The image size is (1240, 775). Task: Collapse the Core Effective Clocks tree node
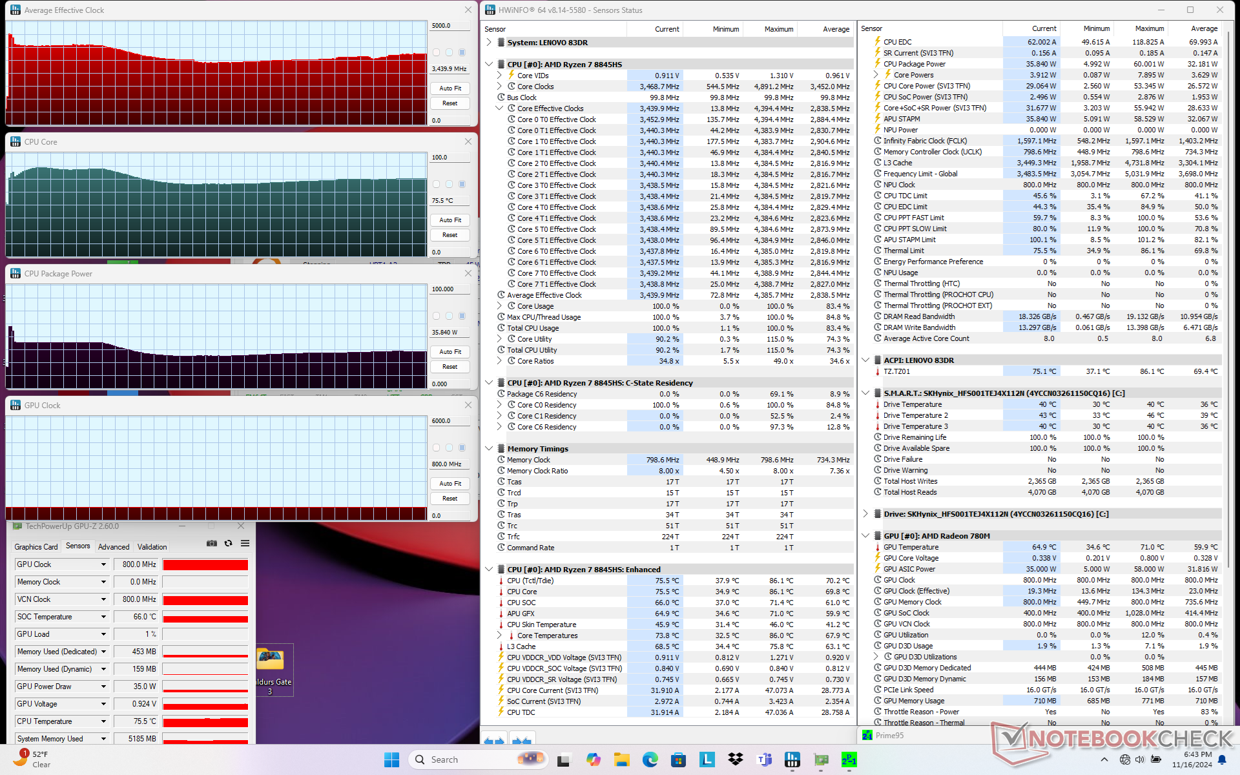499,108
